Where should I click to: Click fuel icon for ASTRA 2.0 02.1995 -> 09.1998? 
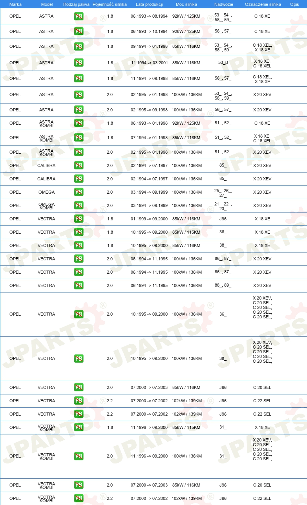[x=79, y=110]
